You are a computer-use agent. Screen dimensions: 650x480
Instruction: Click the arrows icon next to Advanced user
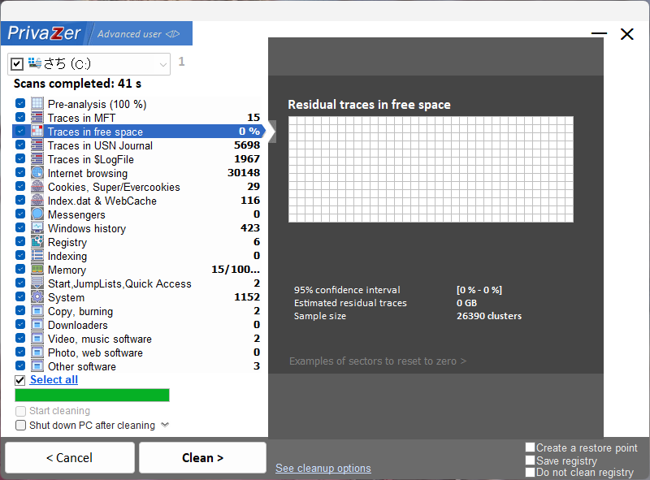173,34
